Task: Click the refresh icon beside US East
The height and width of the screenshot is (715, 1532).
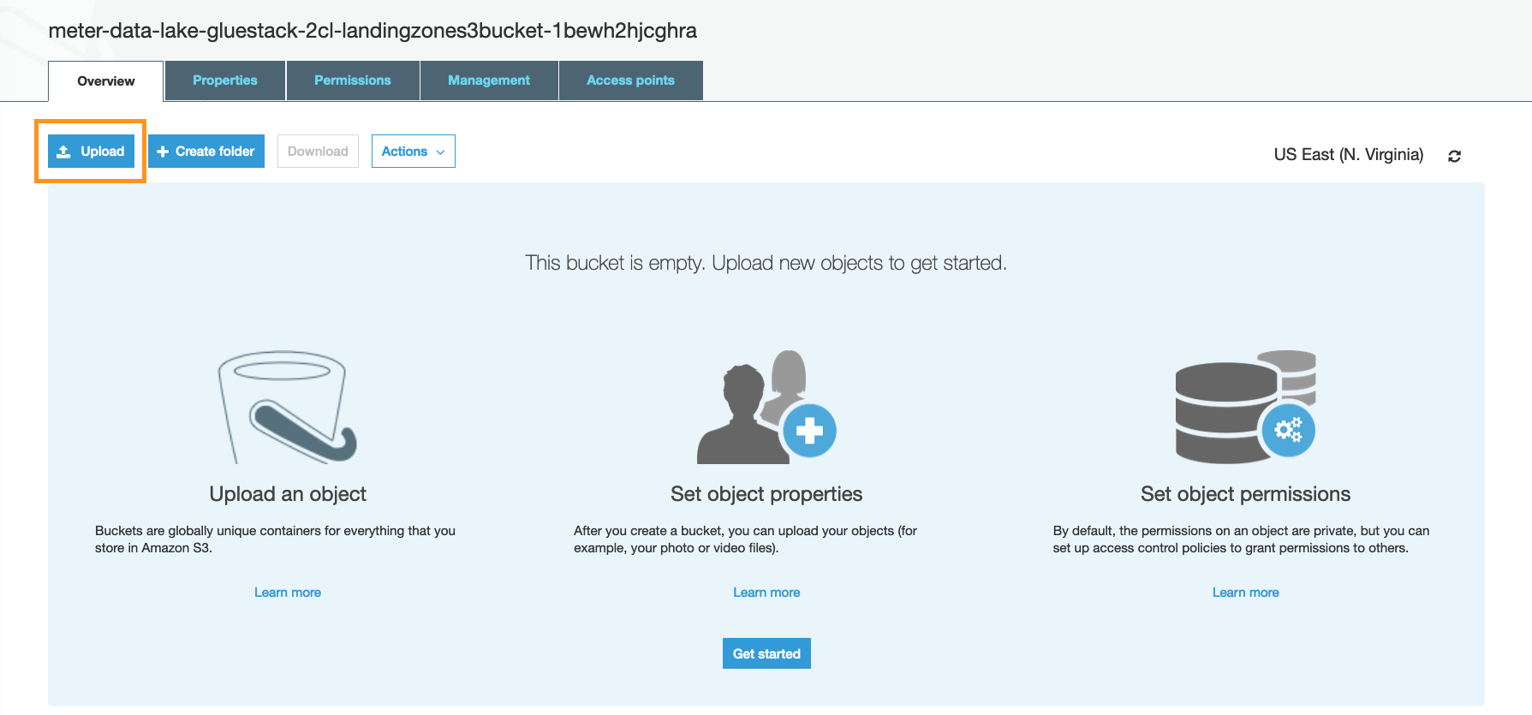Action: point(1454,156)
